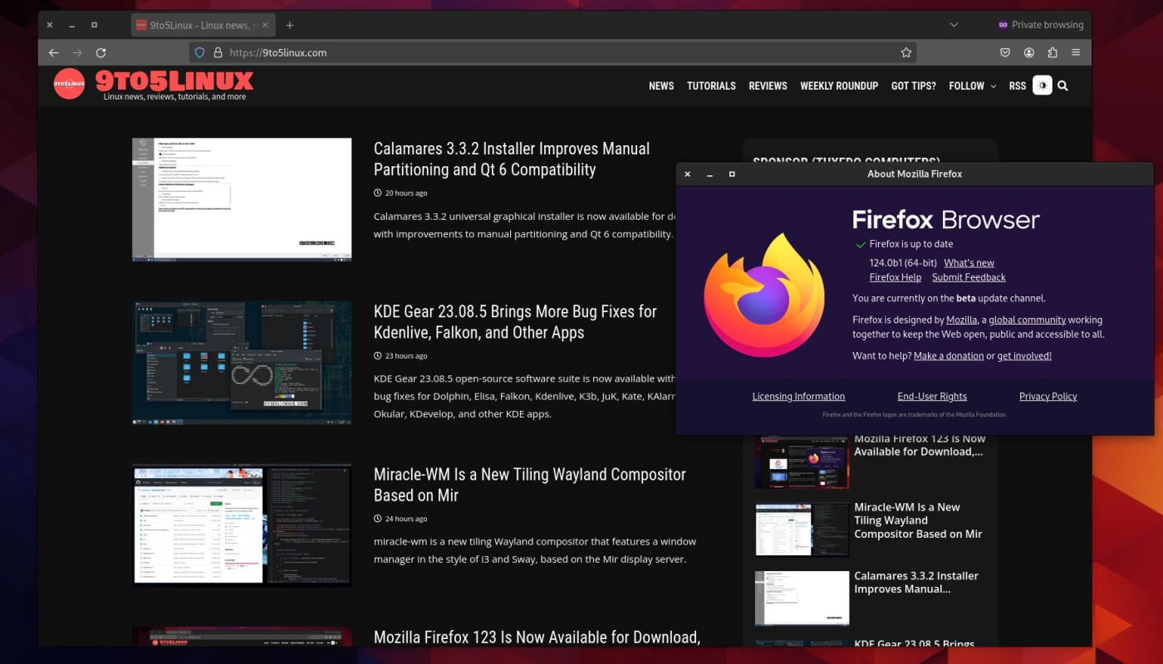Click the Private browsing indicator
The height and width of the screenshot is (664, 1163).
(x=1041, y=25)
